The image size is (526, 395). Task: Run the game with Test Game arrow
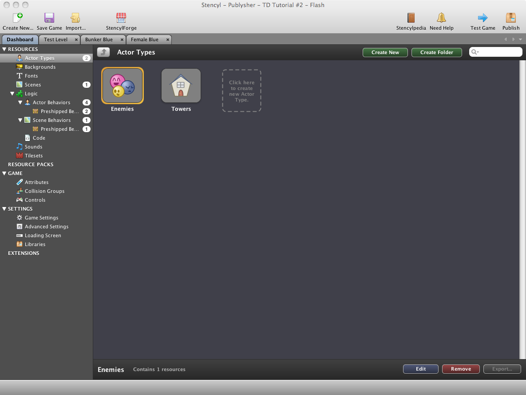click(483, 17)
